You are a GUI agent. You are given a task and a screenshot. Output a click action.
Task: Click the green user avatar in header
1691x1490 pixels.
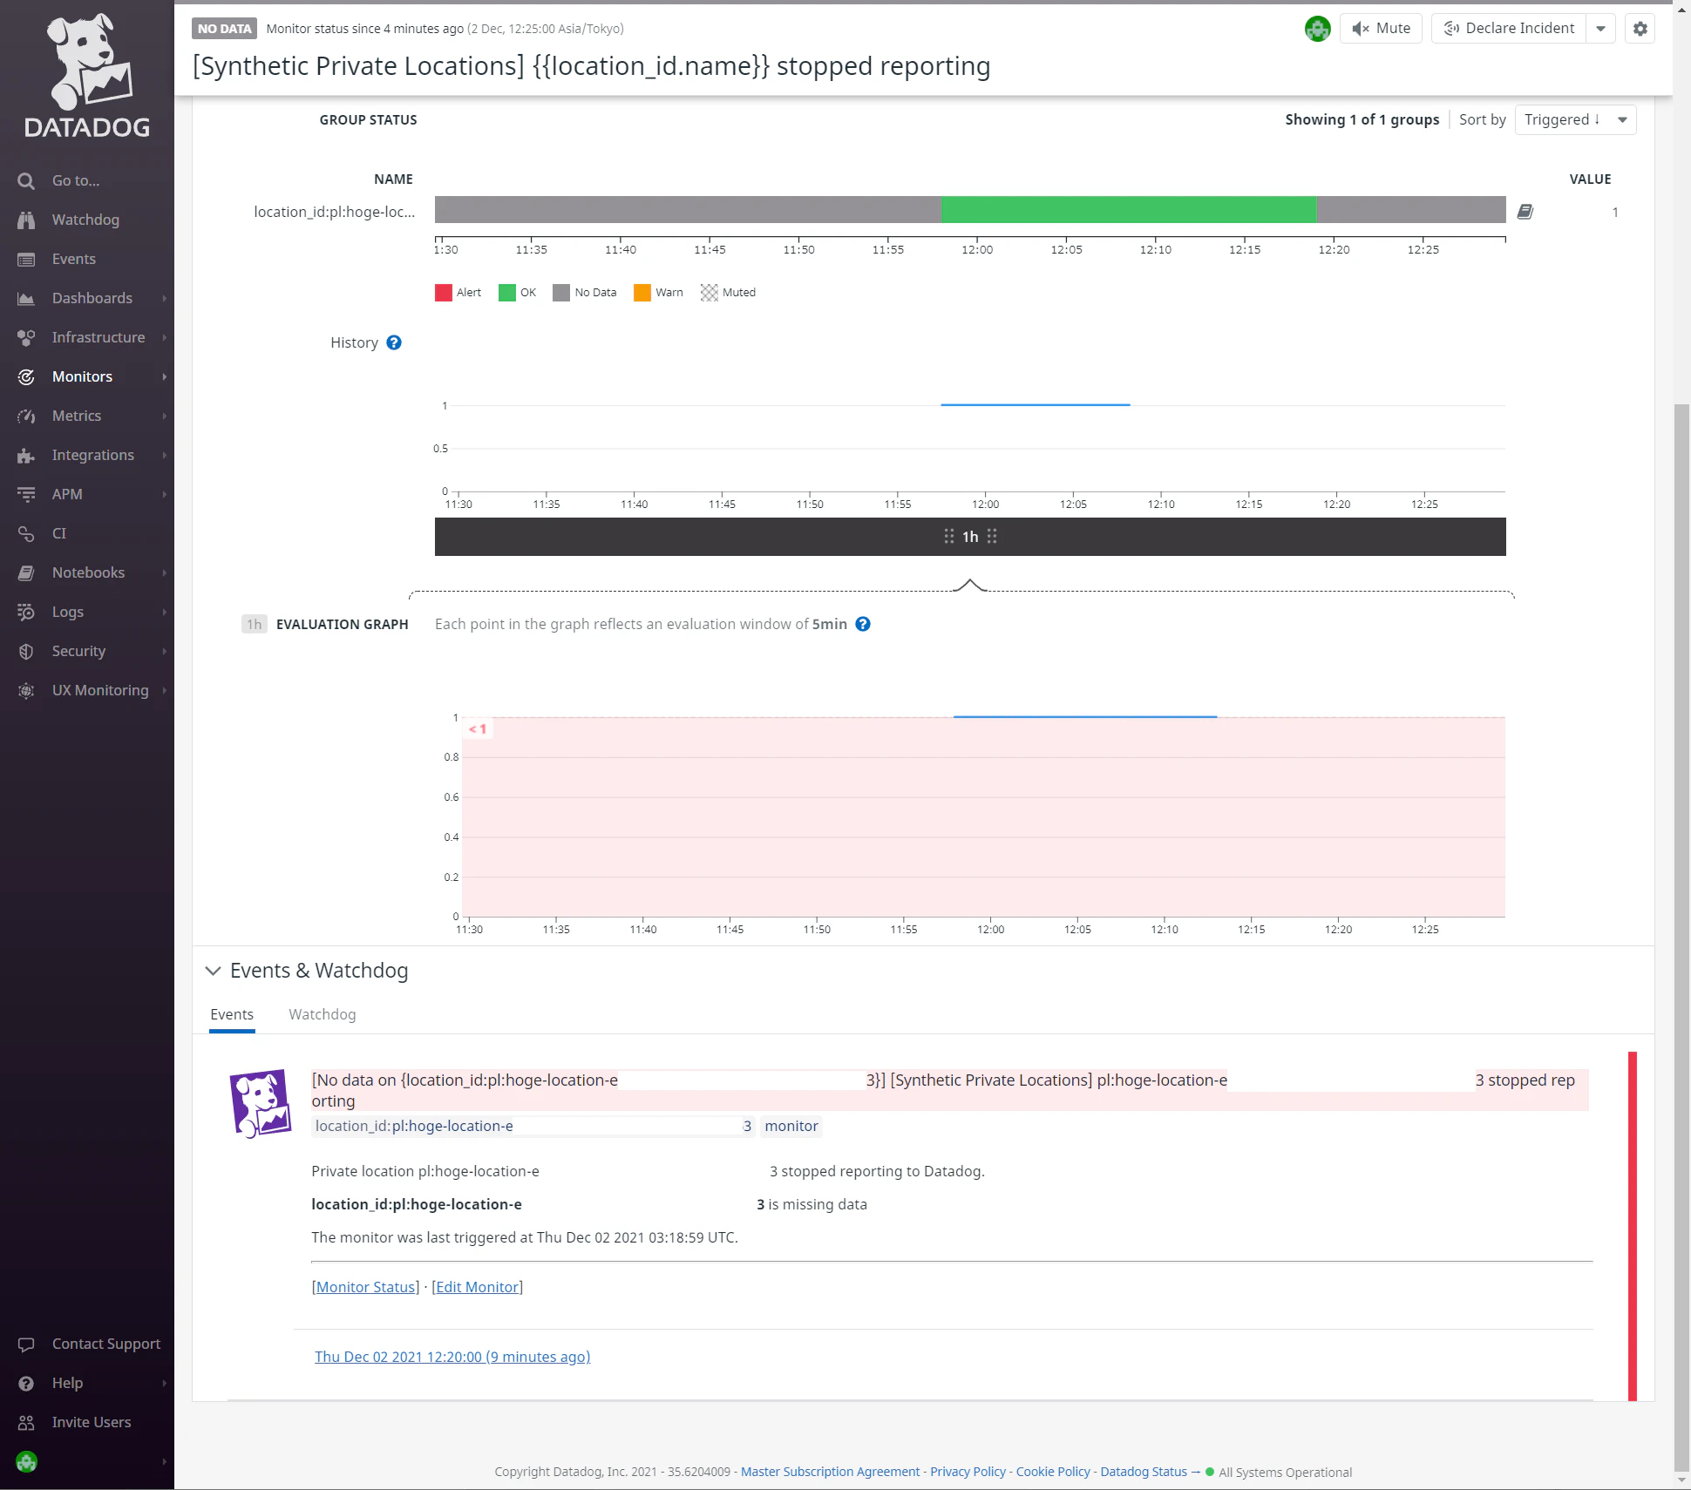coord(1317,29)
